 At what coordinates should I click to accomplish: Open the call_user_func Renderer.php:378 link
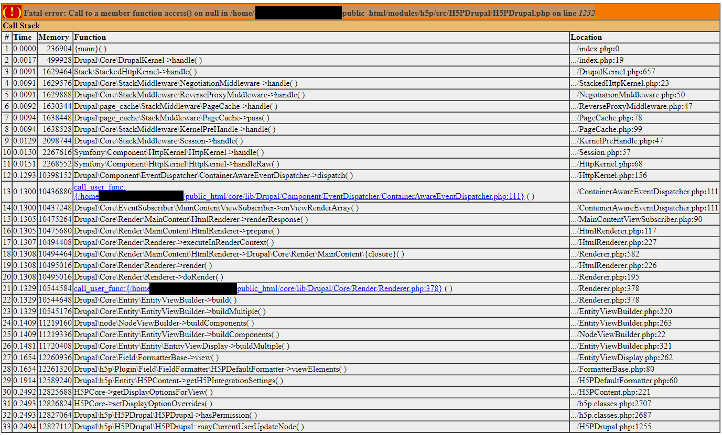coord(258,288)
